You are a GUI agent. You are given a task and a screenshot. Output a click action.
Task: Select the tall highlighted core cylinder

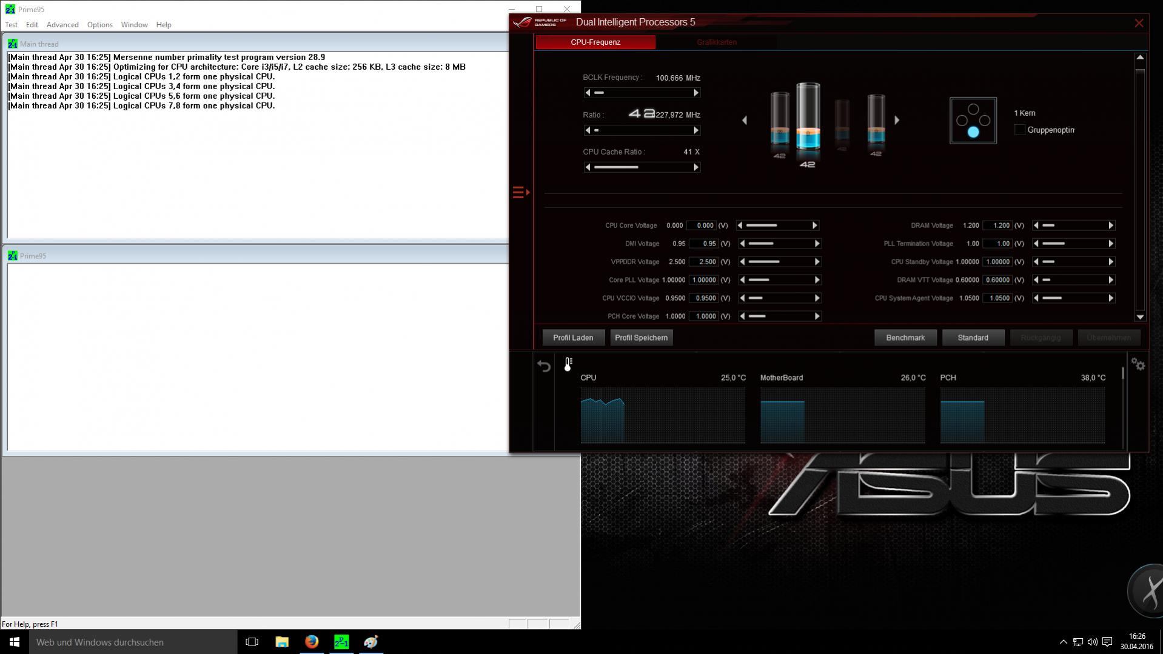808,116
